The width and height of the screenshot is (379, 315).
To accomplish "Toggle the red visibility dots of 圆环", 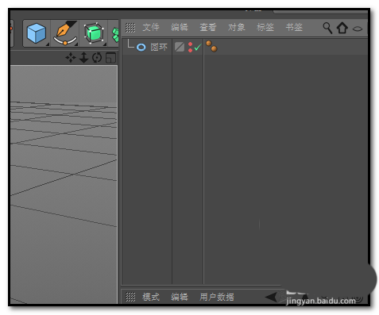I will tap(190, 48).
